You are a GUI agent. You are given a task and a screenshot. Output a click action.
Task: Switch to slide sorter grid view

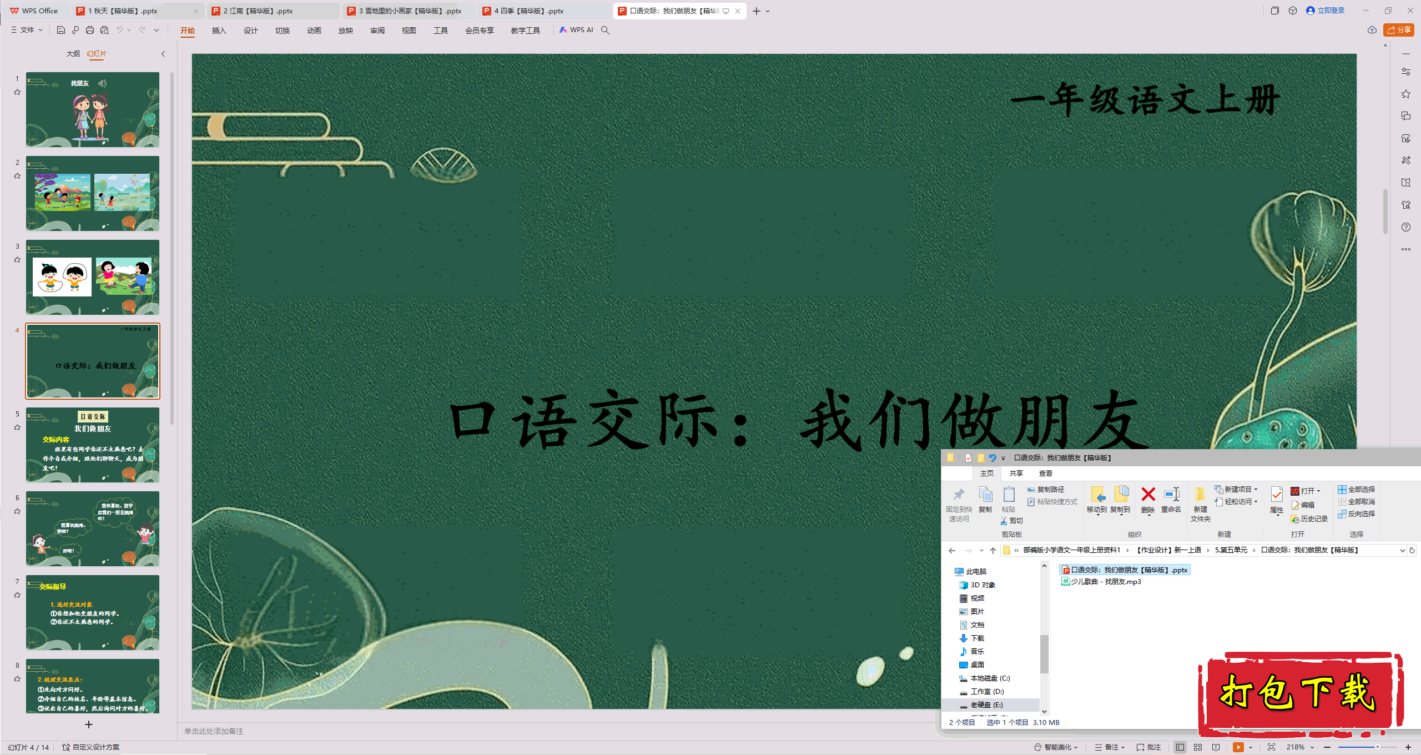[1198, 747]
